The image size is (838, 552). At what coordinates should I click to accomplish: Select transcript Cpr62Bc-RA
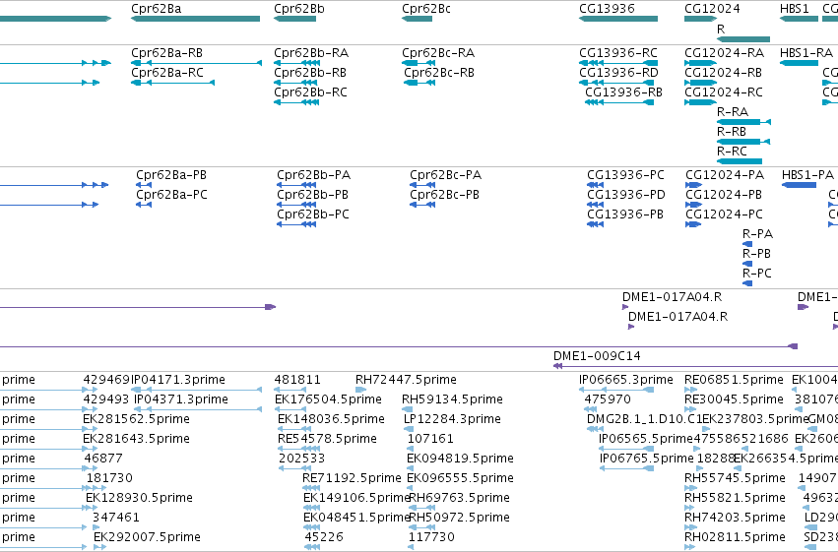438,53
